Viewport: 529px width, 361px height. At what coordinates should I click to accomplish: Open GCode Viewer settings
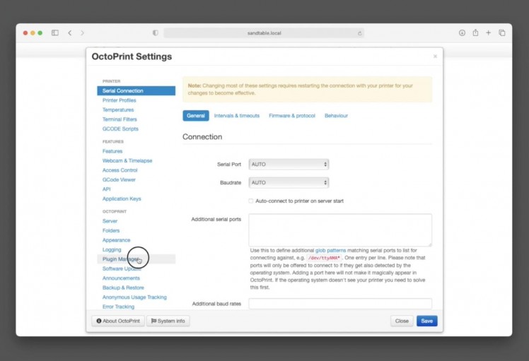pyautogui.click(x=119, y=179)
